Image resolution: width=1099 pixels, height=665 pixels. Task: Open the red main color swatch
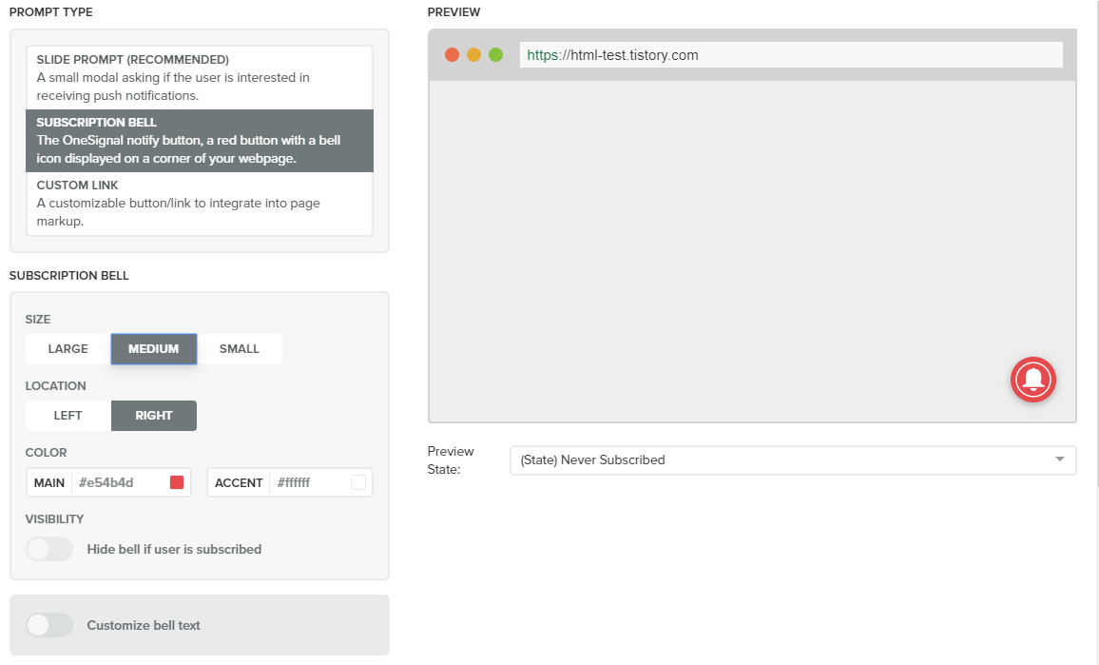(176, 482)
